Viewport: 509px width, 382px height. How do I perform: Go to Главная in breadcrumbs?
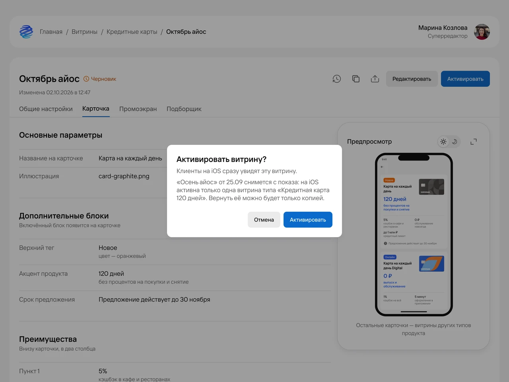pyautogui.click(x=51, y=32)
